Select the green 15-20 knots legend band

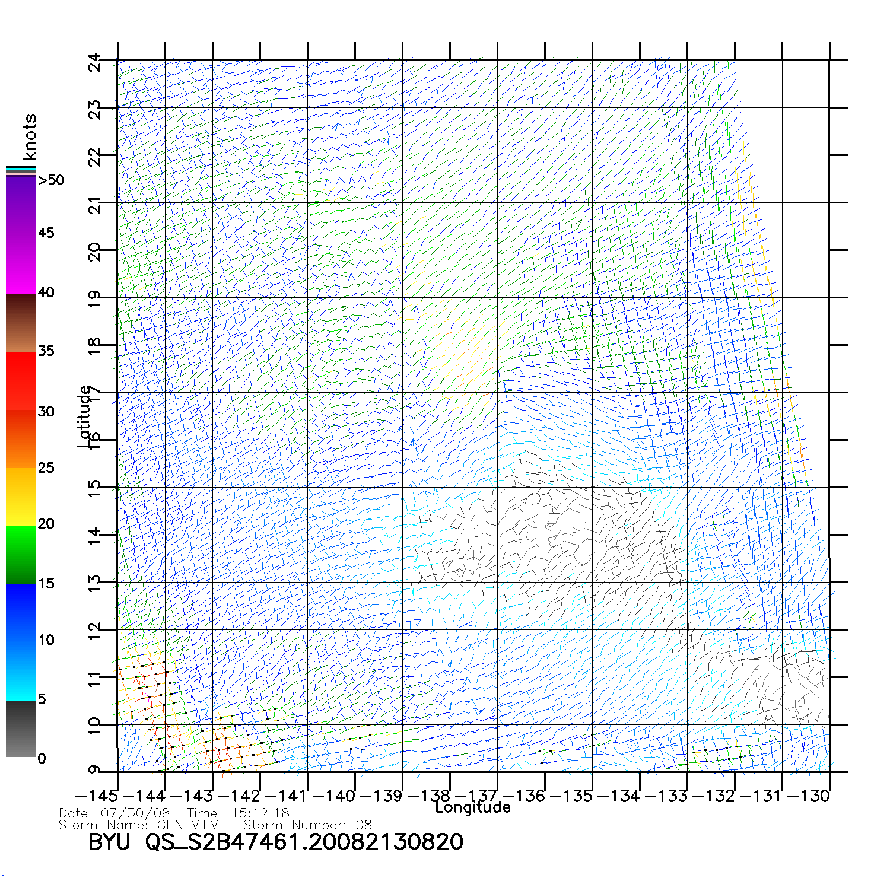pyautogui.click(x=20, y=555)
